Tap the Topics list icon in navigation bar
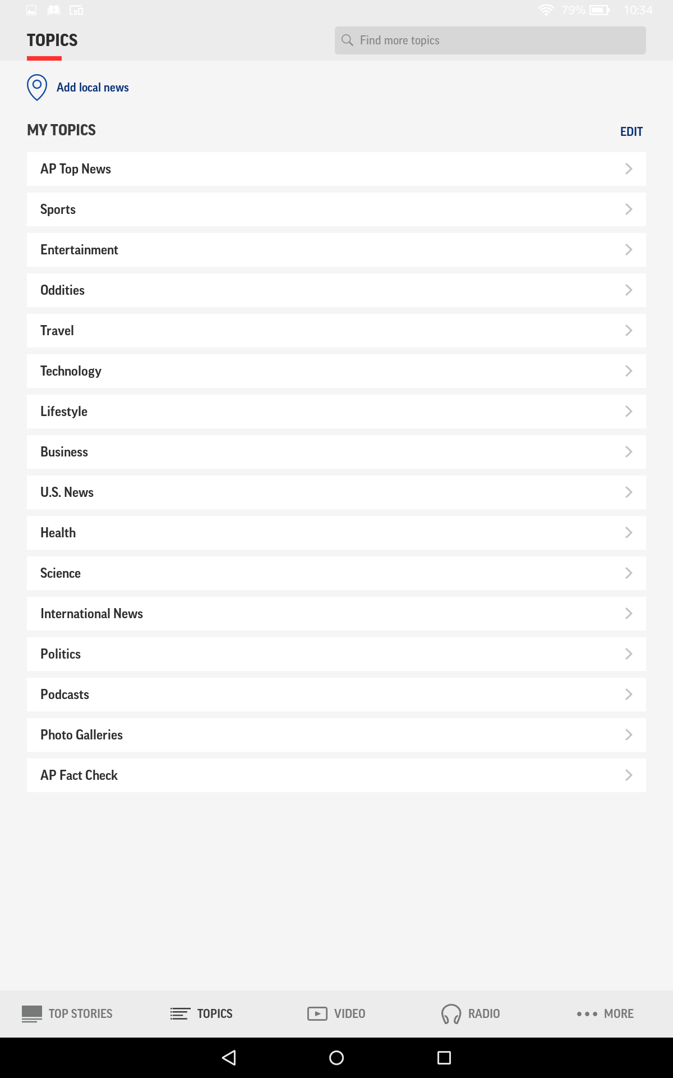The image size is (673, 1078). (179, 1013)
